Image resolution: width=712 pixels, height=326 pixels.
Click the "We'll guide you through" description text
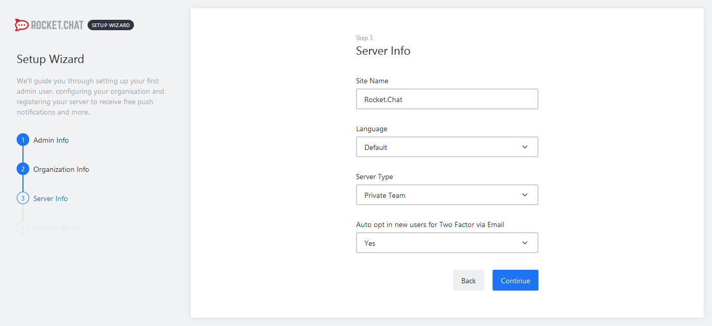click(90, 96)
